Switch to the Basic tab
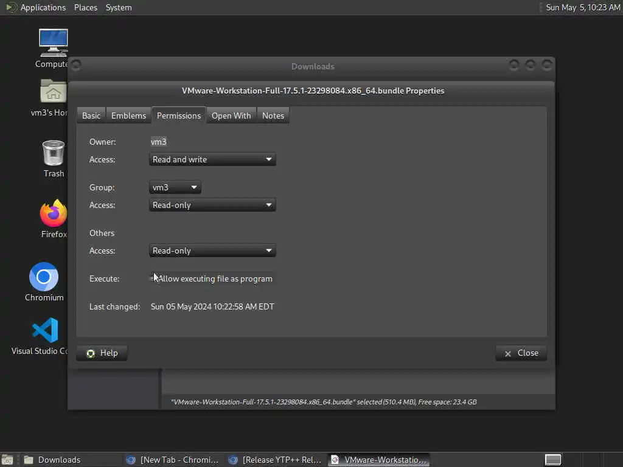Screen dimensions: 623x467 91,116
